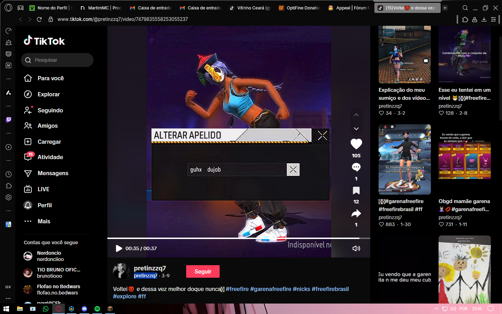Click the address bar URL
Screen dimensions: 502x314
tap(123, 19)
